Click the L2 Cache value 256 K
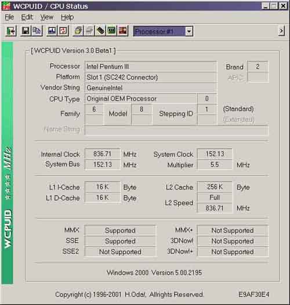The width and height of the screenshot is (290, 305). (x=215, y=187)
